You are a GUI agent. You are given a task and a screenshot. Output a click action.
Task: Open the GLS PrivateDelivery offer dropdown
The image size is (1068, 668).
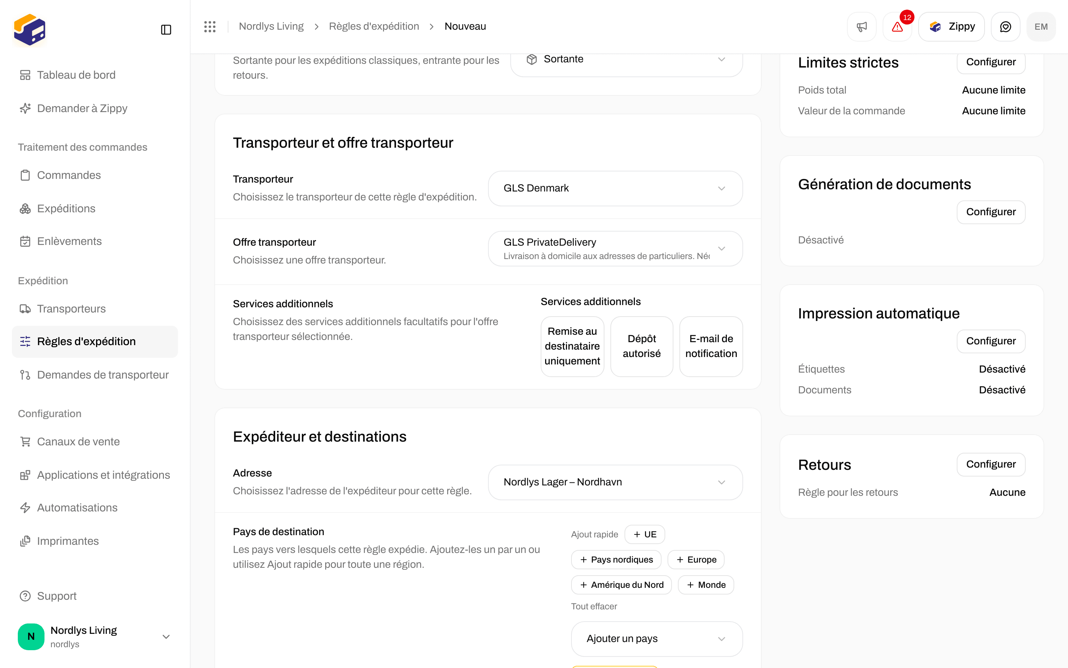tap(615, 249)
